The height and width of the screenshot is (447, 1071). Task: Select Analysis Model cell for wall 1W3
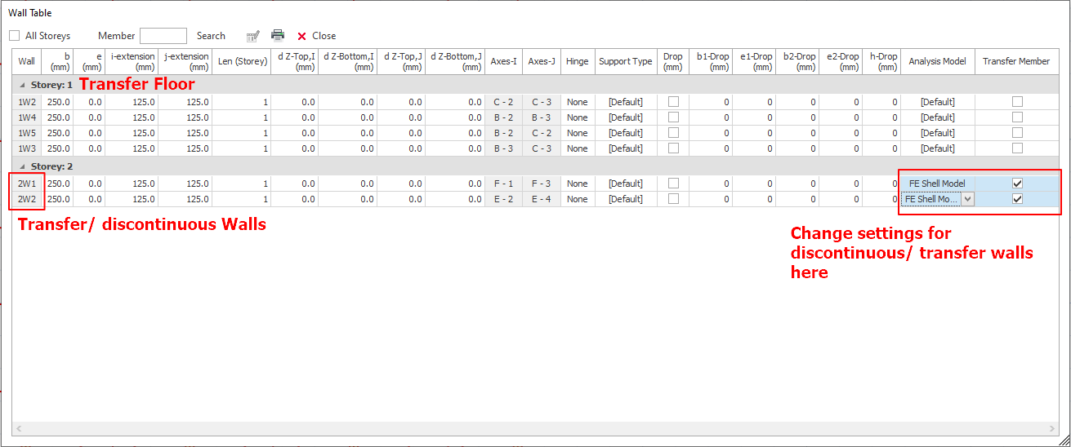click(x=937, y=148)
